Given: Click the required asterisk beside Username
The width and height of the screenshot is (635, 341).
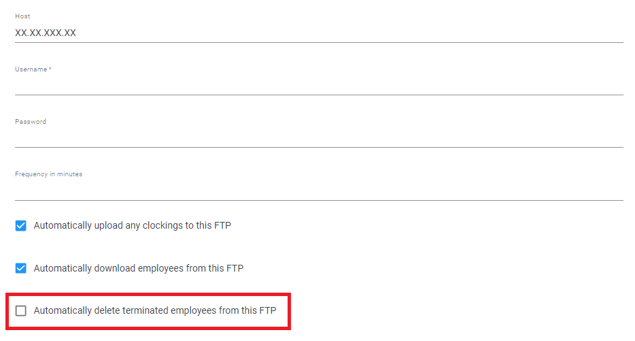Looking at the screenshot, I should coord(50,69).
